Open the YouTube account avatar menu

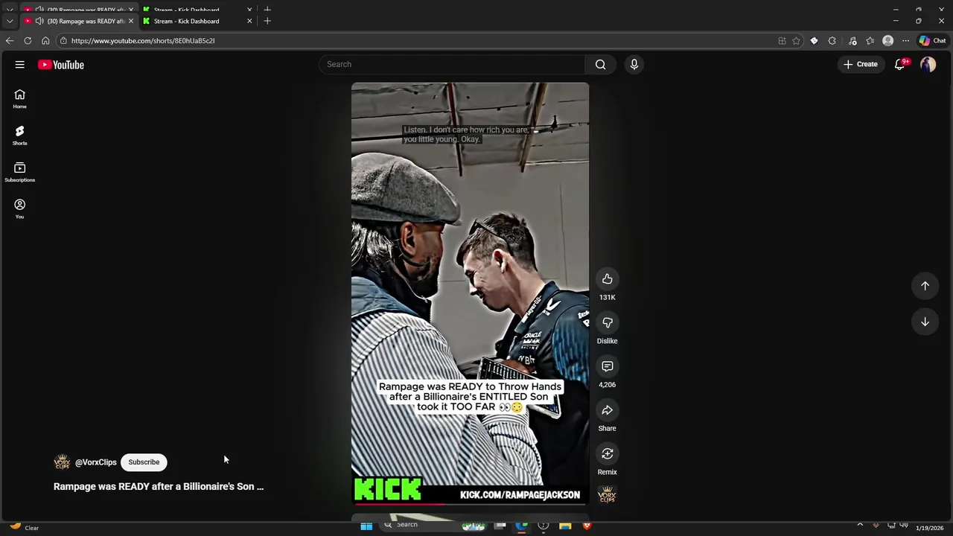point(928,65)
